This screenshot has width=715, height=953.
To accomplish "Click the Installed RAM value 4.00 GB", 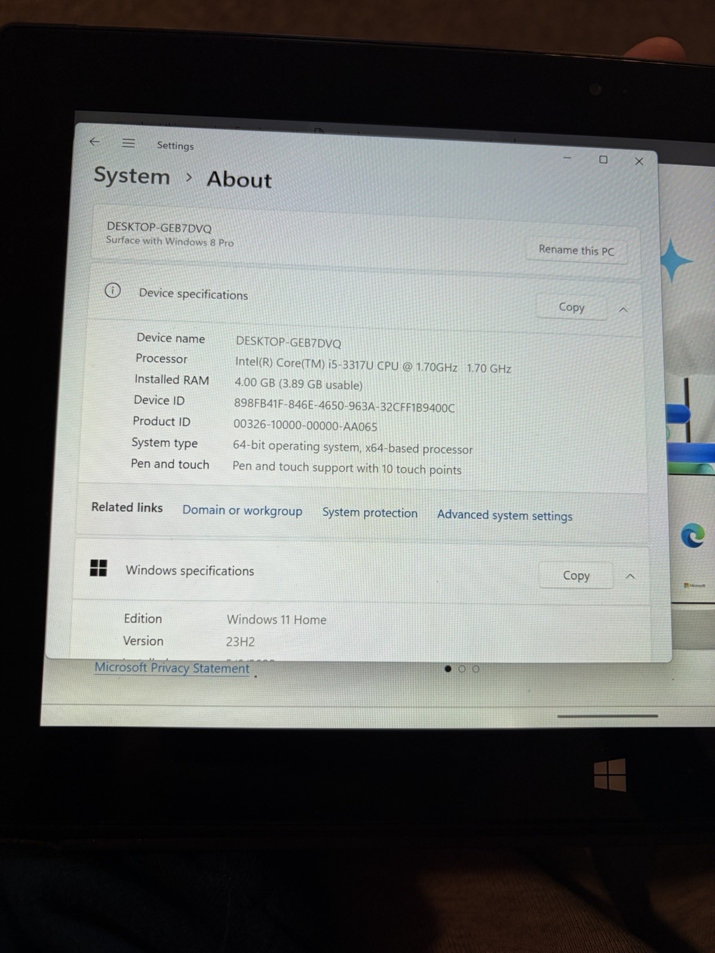I will coord(299,384).
